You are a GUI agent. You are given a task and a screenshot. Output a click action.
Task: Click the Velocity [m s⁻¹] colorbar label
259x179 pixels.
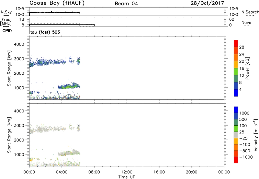(256, 135)
